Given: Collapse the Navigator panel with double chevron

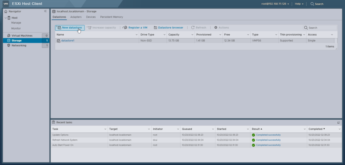Looking at the screenshot, I should [x=45, y=11].
